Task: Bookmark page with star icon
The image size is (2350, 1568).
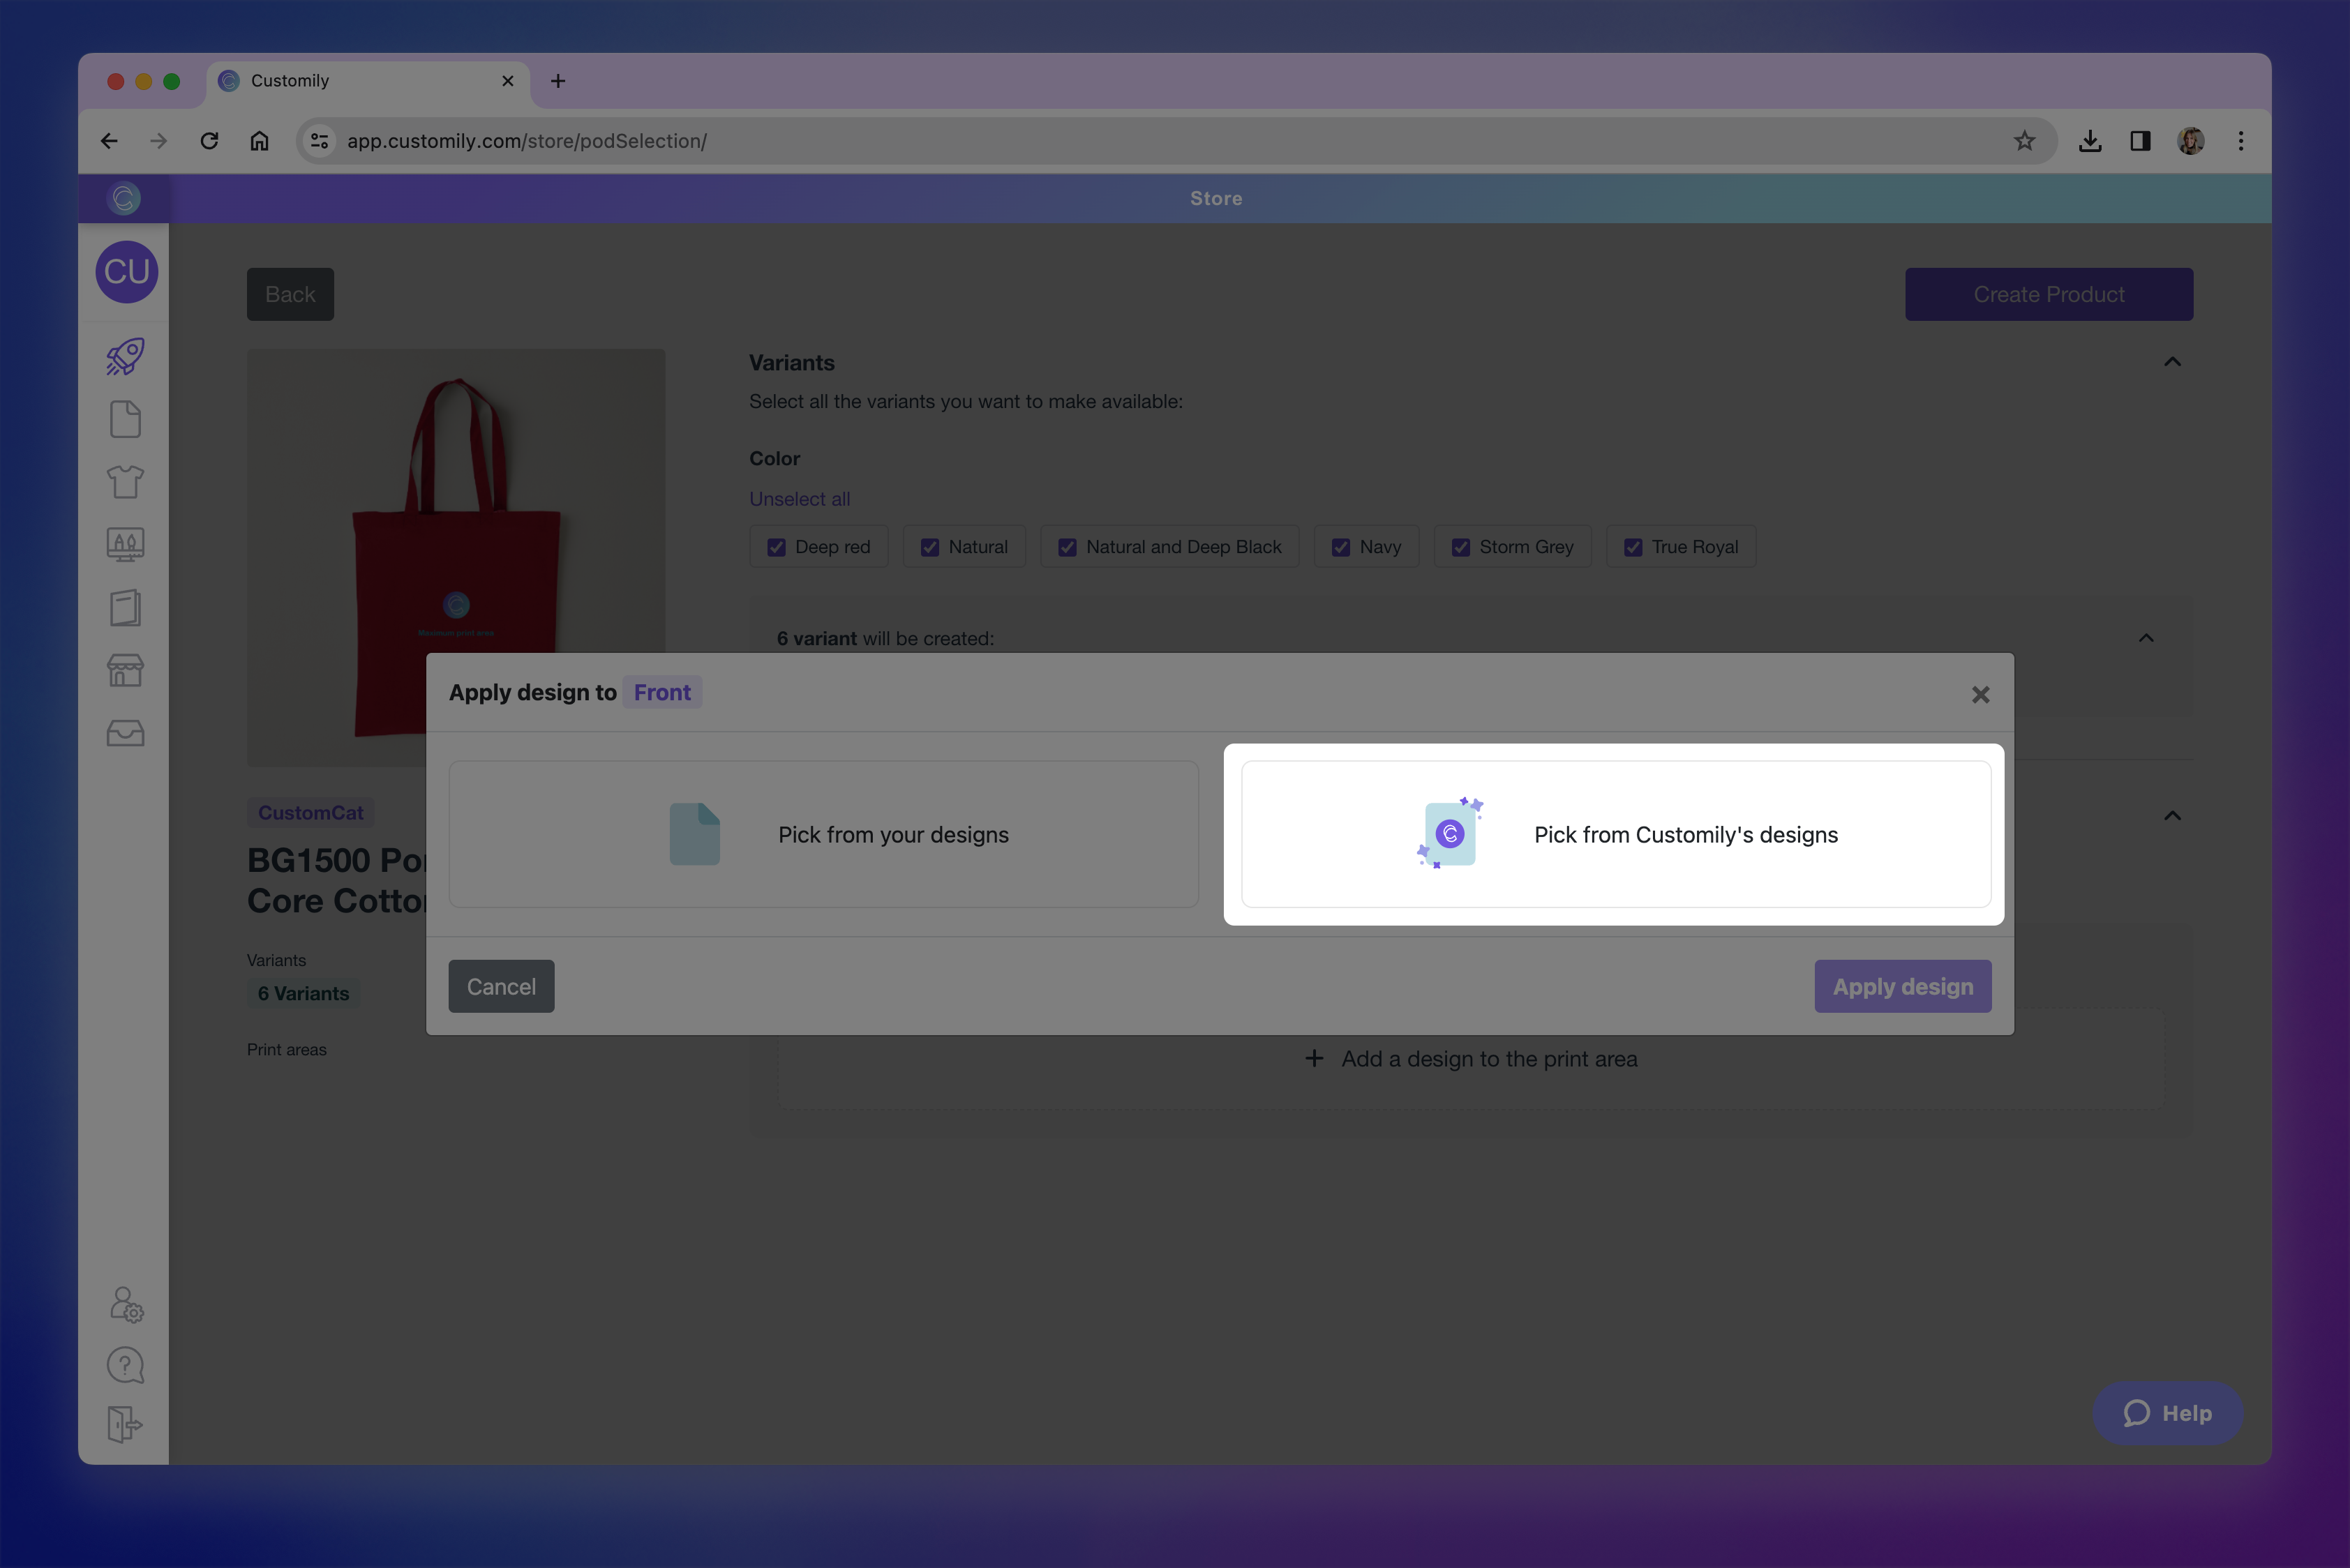Action: 2024,141
